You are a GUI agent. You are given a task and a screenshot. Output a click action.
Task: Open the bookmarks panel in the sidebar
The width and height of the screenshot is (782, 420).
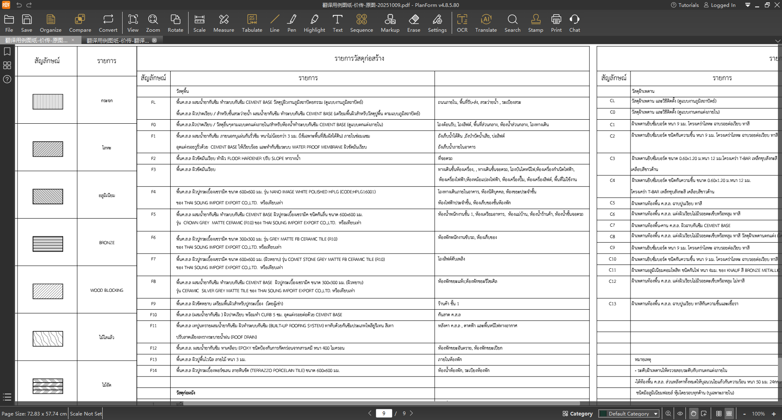tap(7, 52)
